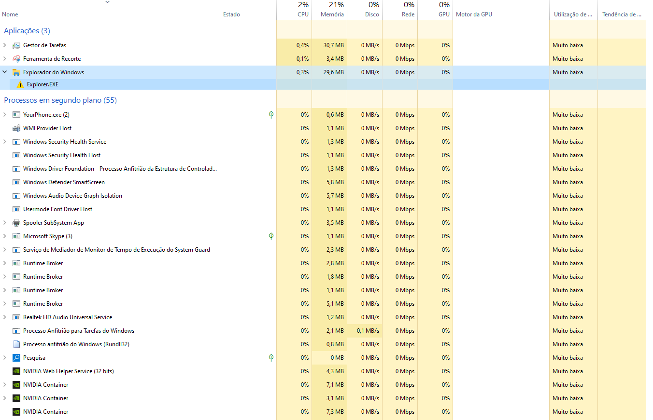Click the Pesquisa magnifier icon
The height and width of the screenshot is (420, 653).
(16, 358)
